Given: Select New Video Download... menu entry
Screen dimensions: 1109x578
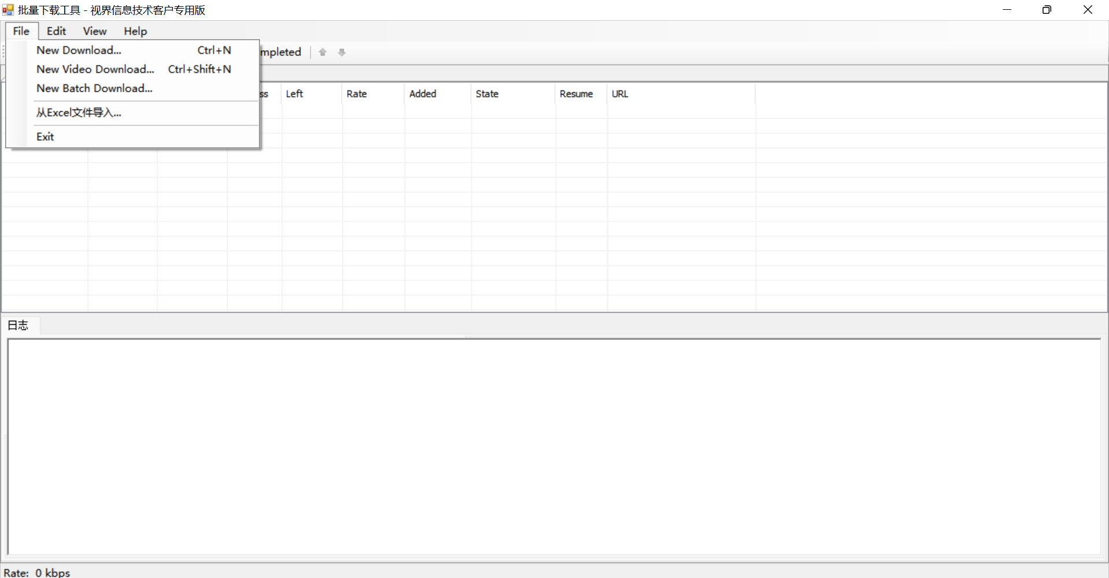Looking at the screenshot, I should click(x=95, y=69).
